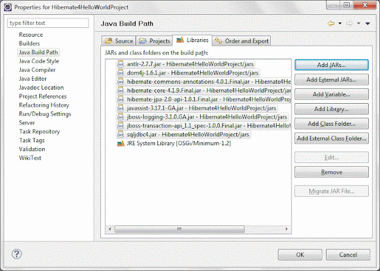The image size is (380, 271).
Task: Click the jar icon of sqljdbc4.jar
Action: click(121, 134)
